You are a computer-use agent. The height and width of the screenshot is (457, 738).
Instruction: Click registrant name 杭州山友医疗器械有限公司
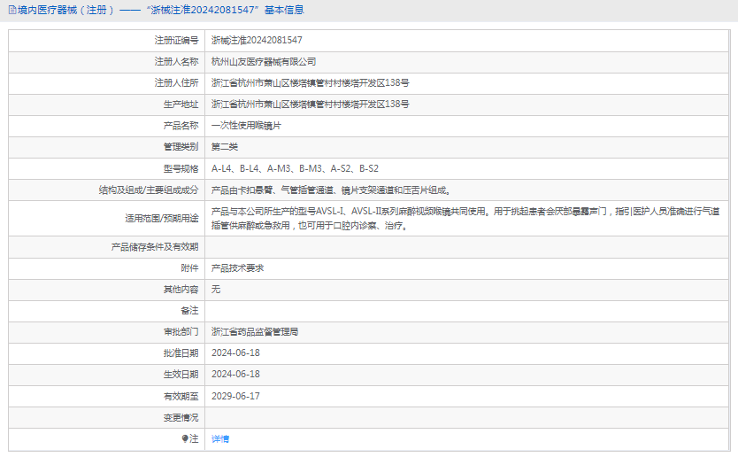click(264, 62)
